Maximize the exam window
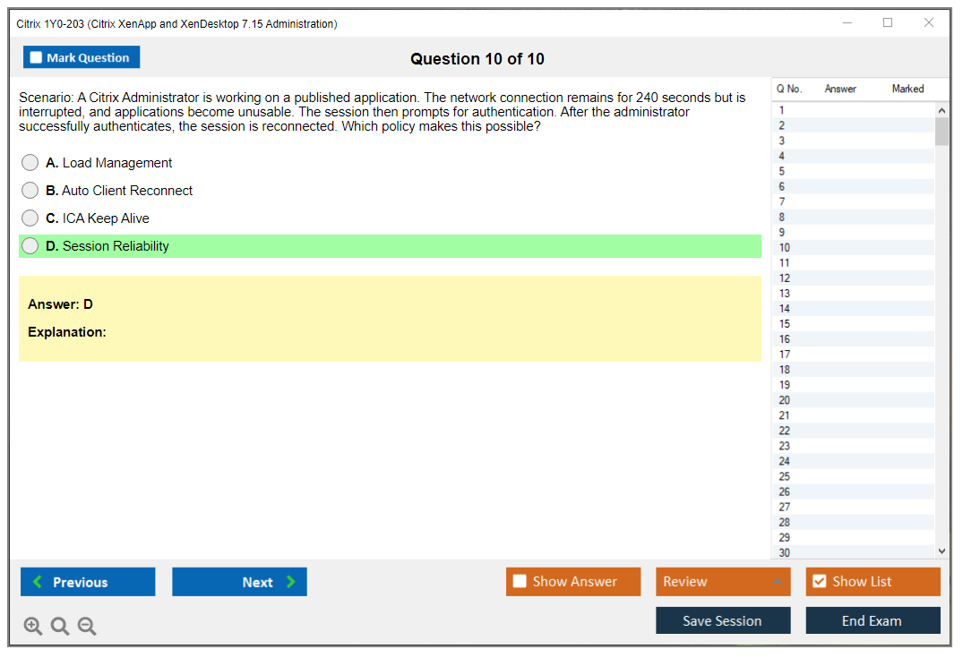The height and width of the screenshot is (658, 963). 888,23
